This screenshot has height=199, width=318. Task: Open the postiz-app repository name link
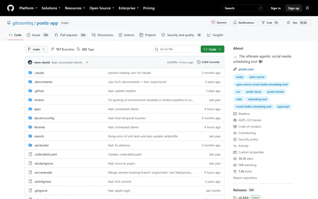[x=47, y=23]
